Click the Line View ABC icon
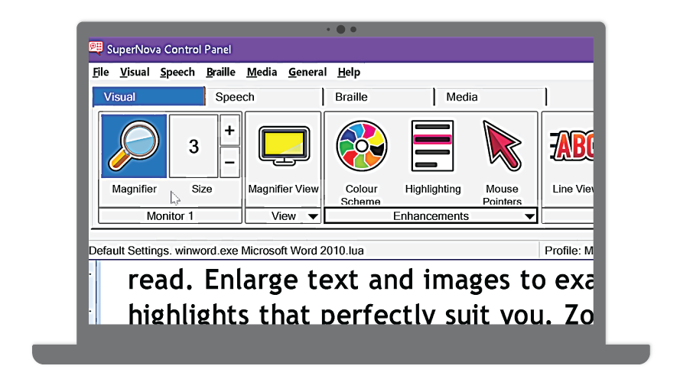This screenshot has height=382, width=680. tap(572, 146)
